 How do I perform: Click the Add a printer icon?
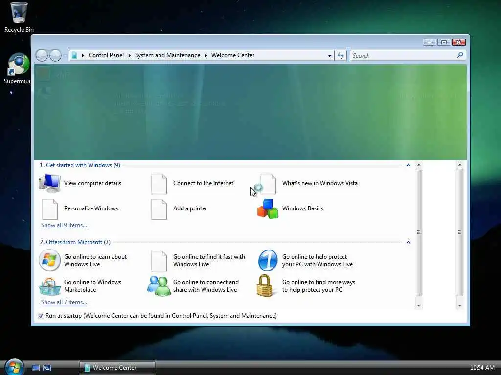click(x=159, y=209)
